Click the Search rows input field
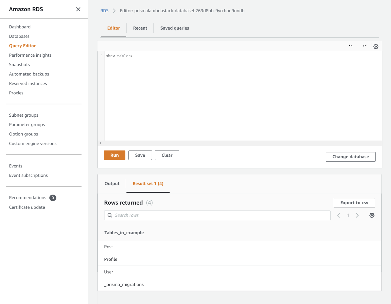 point(217,215)
